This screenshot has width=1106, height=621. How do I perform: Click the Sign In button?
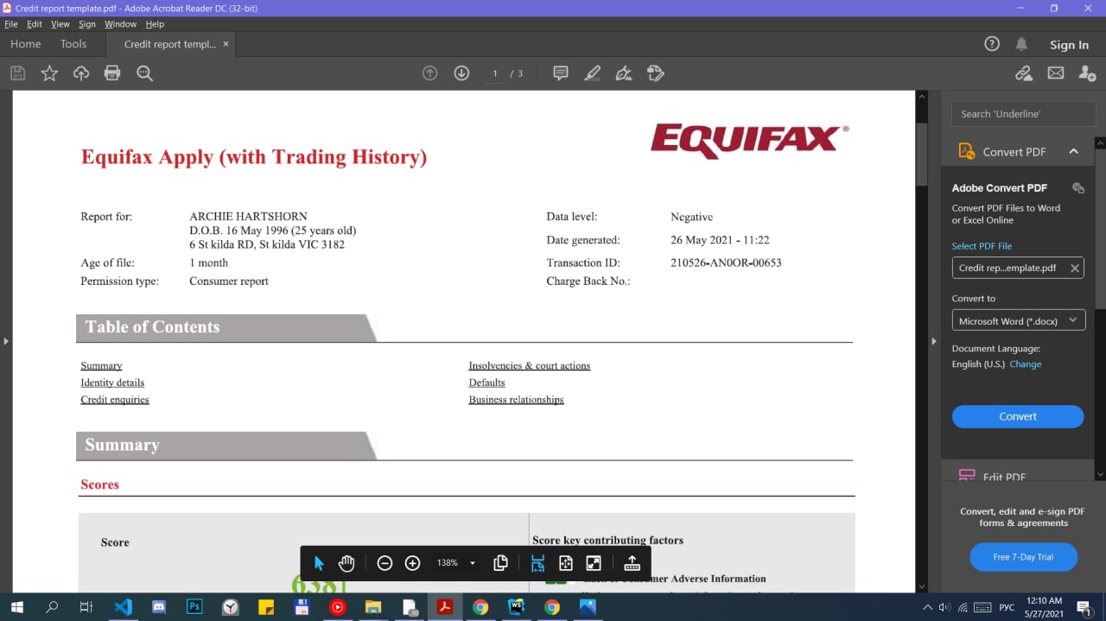1069,45
